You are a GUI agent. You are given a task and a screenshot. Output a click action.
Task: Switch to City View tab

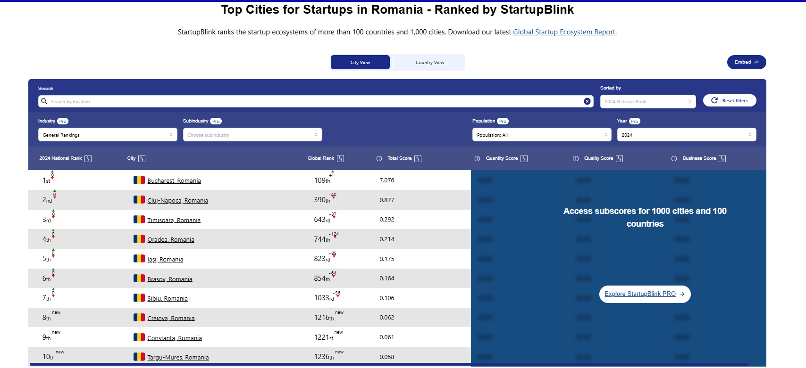360,62
